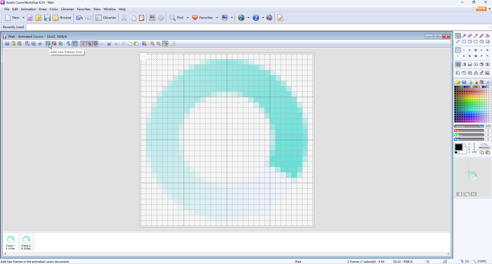Pause the cursor preview animation
492x264 pixels.
474,194
